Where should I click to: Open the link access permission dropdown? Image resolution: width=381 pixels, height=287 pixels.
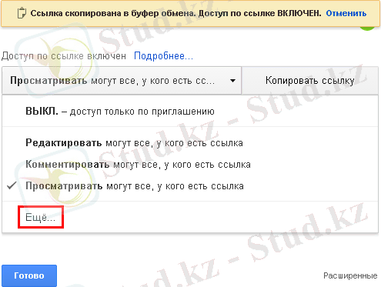click(x=122, y=81)
